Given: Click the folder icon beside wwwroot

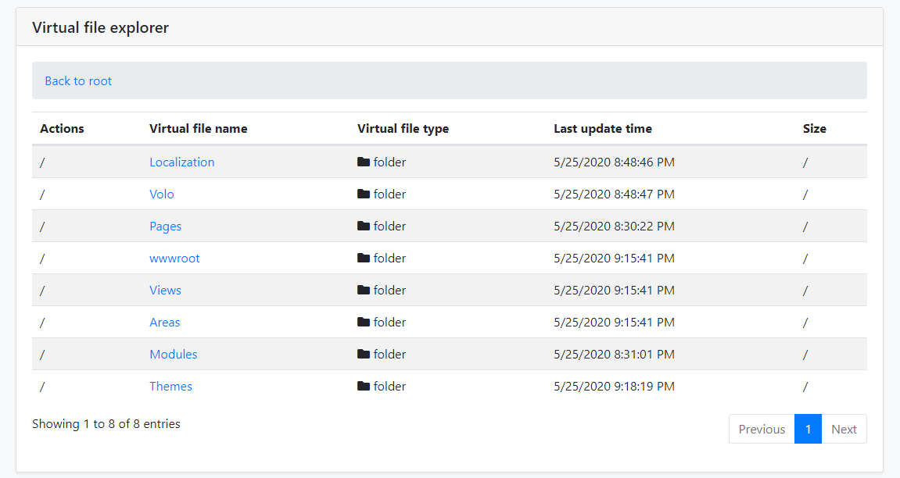Looking at the screenshot, I should (362, 258).
